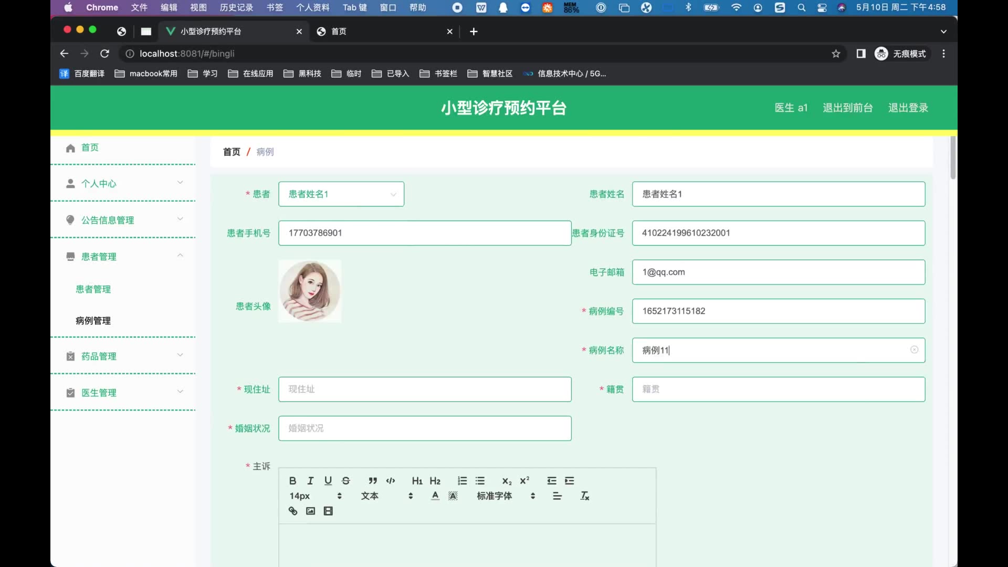Toggle strikethrough formatting
This screenshot has height=567, width=1008.
(346, 481)
